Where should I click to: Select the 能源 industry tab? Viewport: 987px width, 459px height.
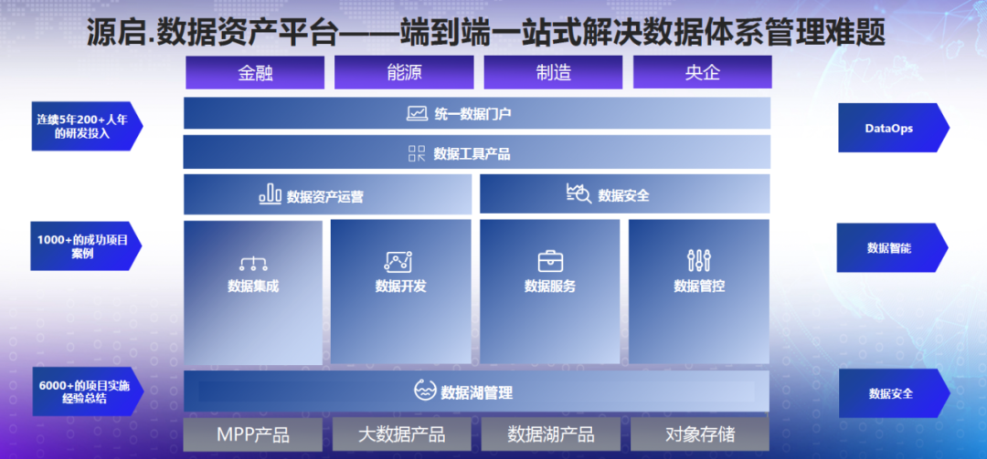click(x=404, y=72)
